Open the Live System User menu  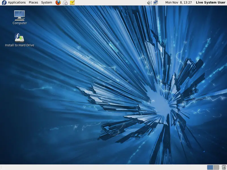211,3
